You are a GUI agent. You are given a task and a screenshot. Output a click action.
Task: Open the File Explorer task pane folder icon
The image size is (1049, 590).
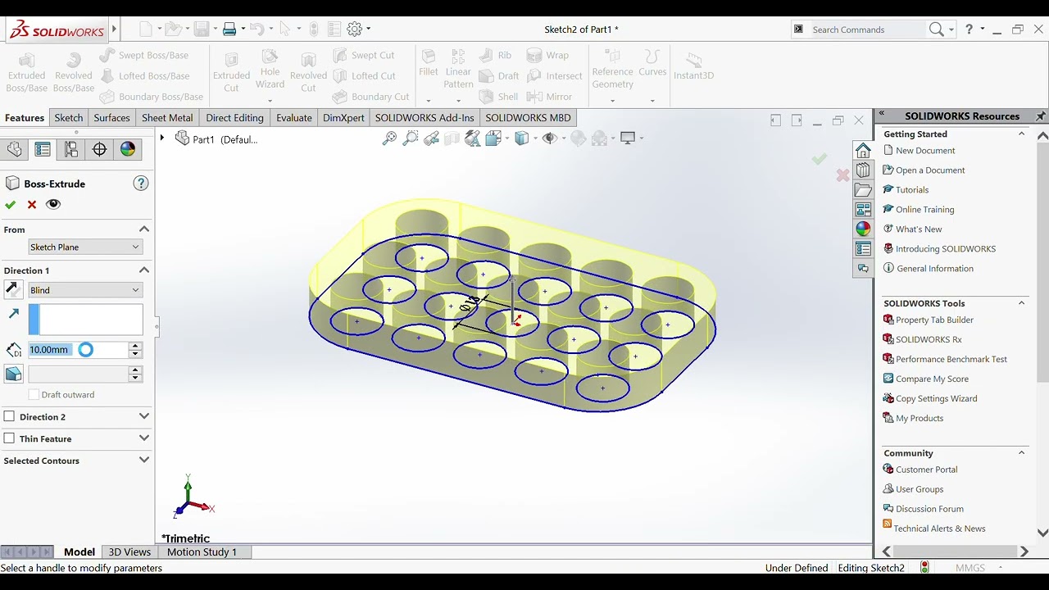[x=863, y=190]
